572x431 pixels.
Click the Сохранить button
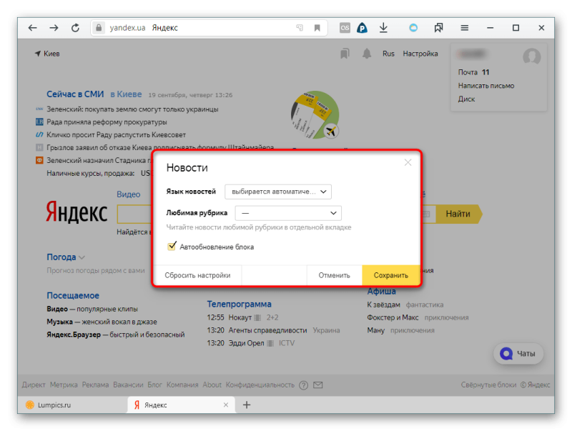coord(390,275)
